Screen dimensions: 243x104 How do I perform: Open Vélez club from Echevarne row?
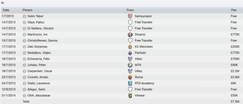click(138, 59)
